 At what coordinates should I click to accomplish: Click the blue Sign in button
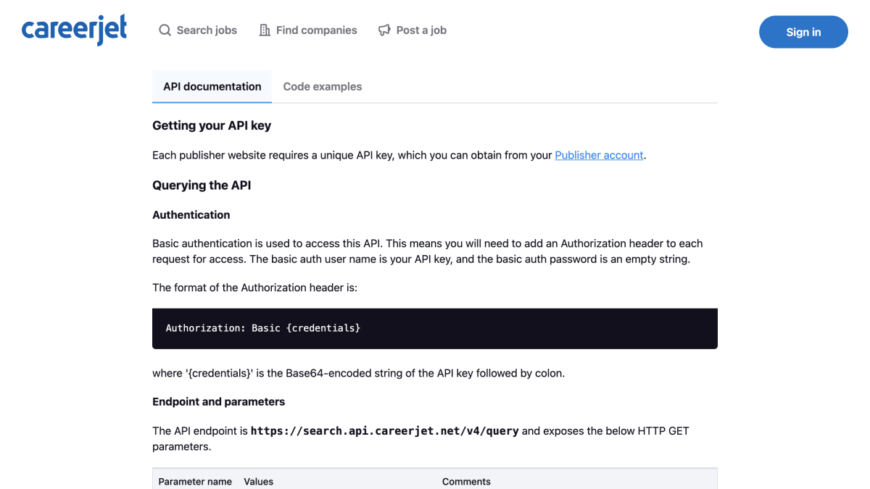tap(803, 32)
